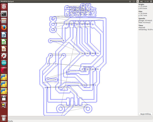Viewport: 153px width, 122px height.
Task: Open the stacked devices icon above Trash
Action: (x=4, y=105)
